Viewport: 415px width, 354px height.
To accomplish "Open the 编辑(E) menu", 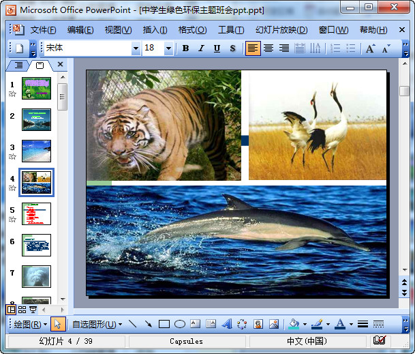I will coord(80,30).
